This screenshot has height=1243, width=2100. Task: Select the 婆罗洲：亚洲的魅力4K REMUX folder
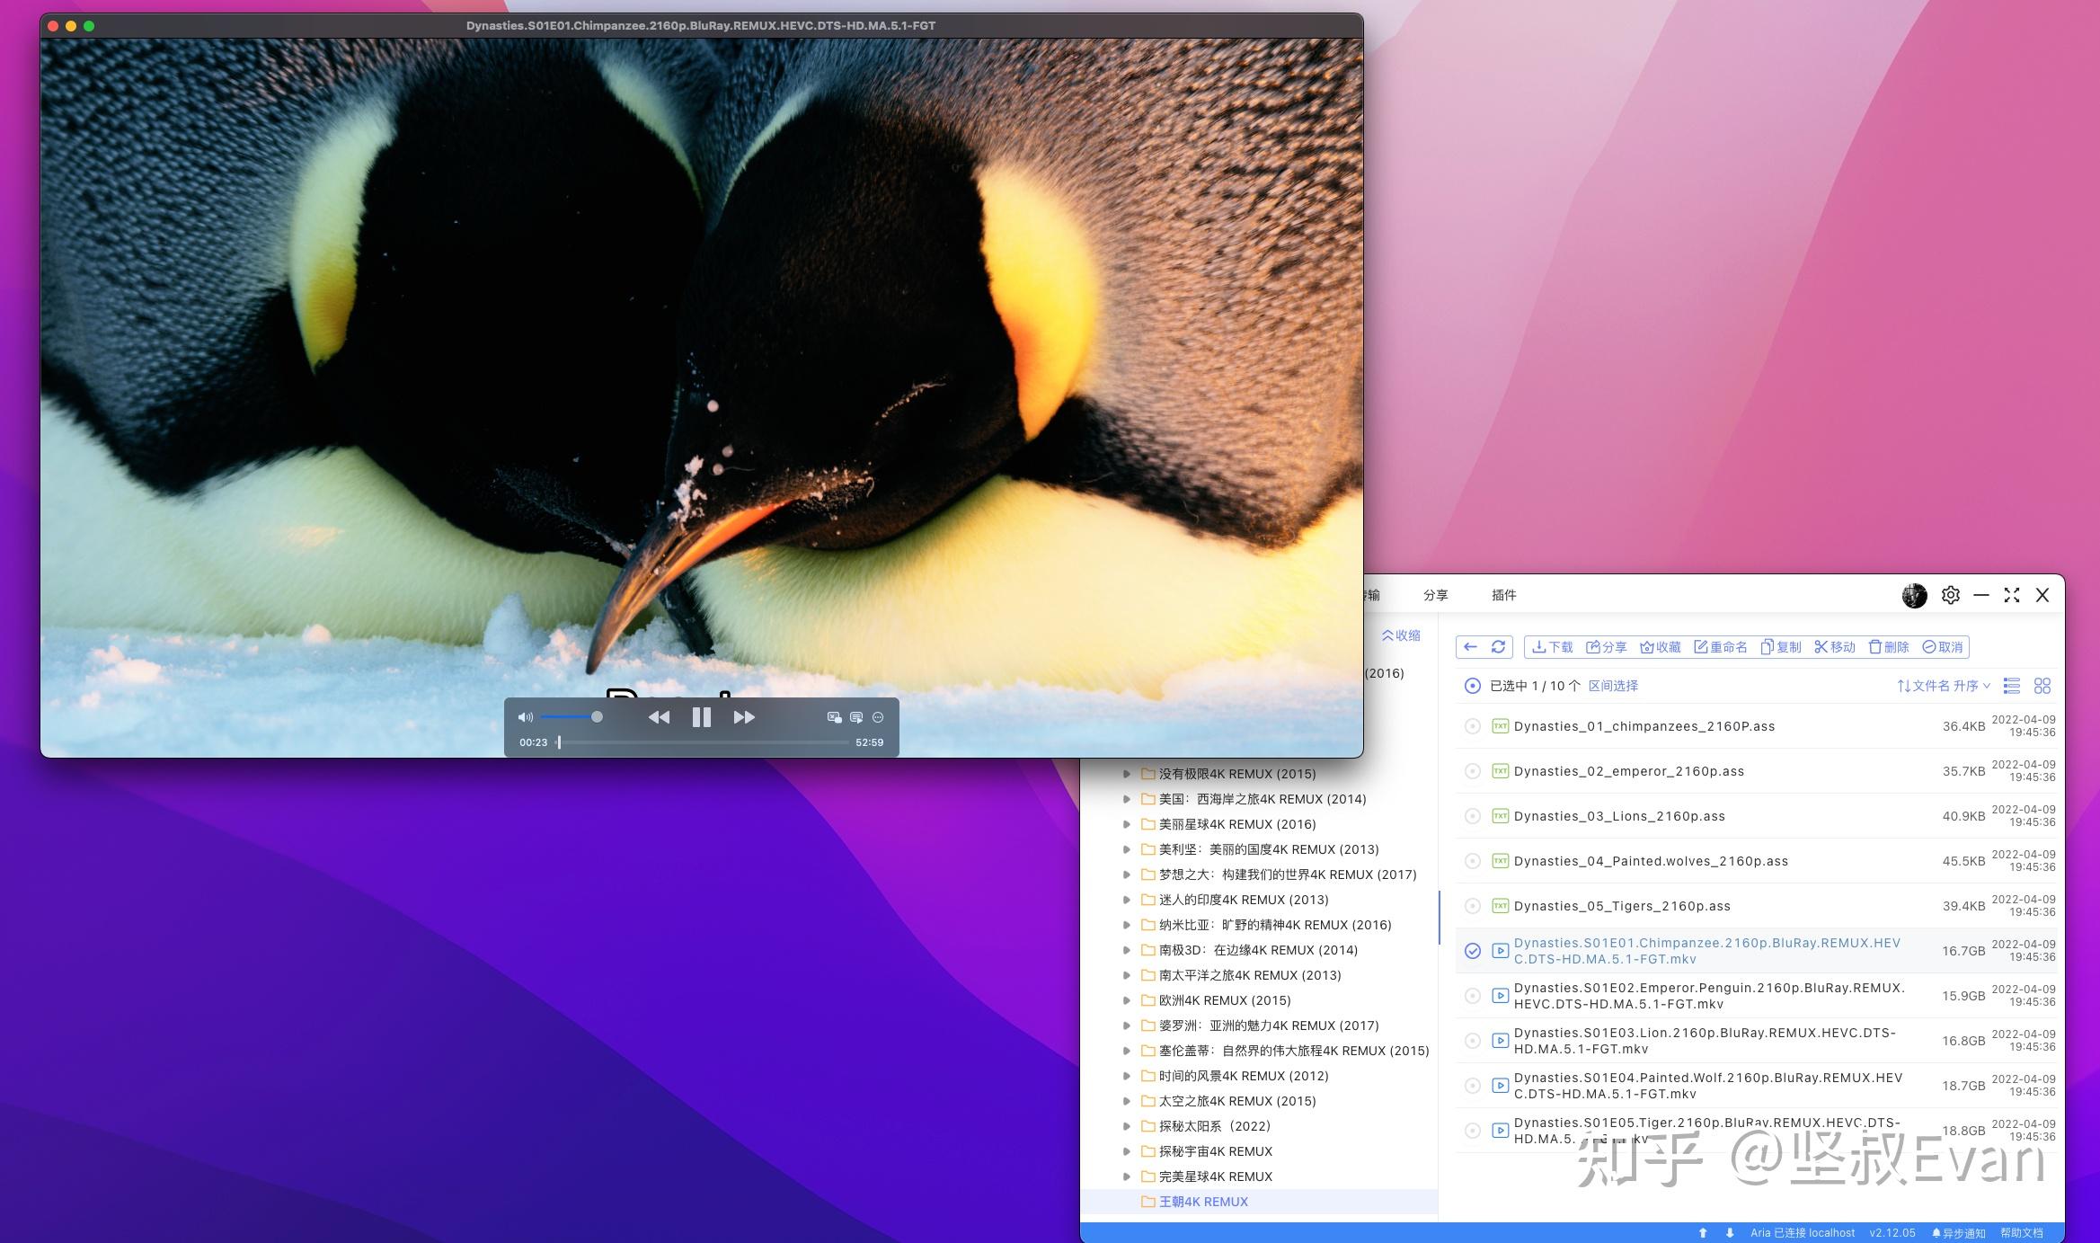point(1269,1025)
